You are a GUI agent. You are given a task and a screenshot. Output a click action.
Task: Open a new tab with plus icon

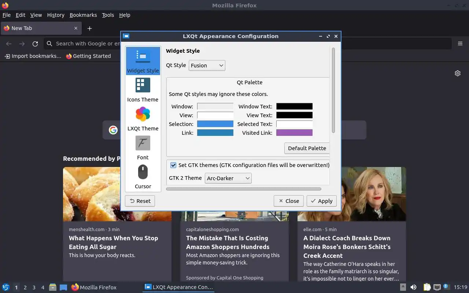coord(89,28)
